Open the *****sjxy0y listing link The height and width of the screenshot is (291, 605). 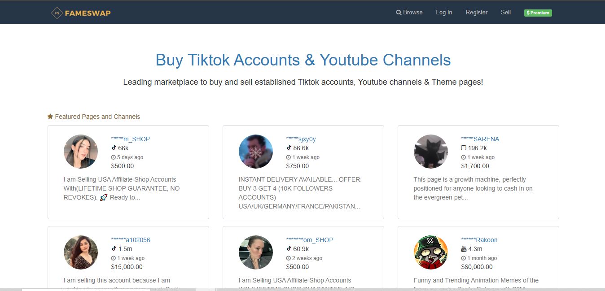coord(301,139)
